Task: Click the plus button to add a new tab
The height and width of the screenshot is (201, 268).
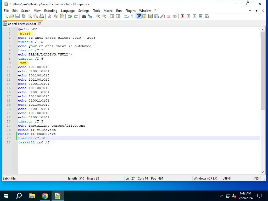Action: 250,10
